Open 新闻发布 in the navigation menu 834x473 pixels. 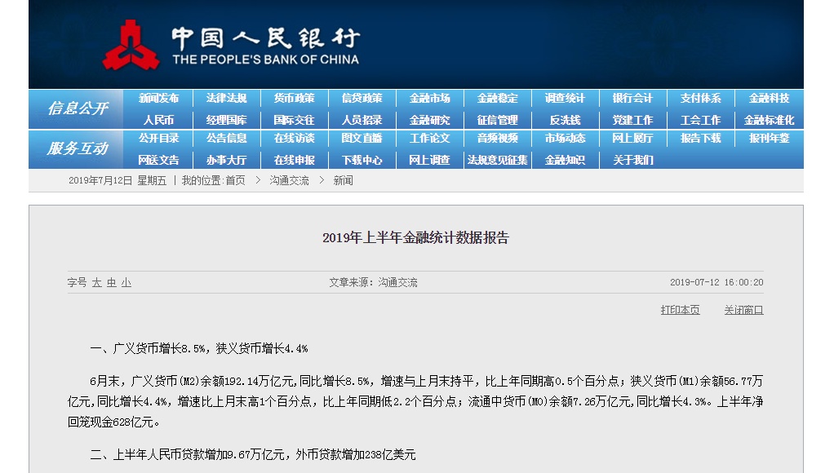coord(158,99)
